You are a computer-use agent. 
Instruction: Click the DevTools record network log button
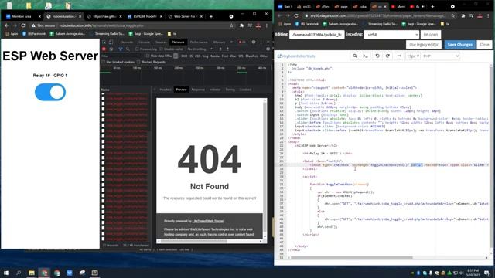[x=104, y=49]
